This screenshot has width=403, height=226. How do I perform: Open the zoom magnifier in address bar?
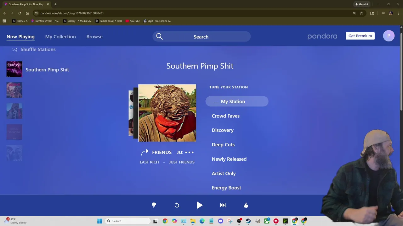click(x=355, y=13)
